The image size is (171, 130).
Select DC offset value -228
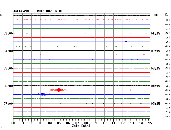point(167,103)
